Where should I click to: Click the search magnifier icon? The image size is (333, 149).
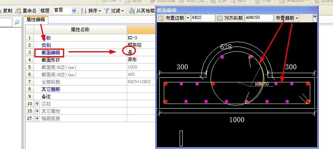tap(17, 22)
